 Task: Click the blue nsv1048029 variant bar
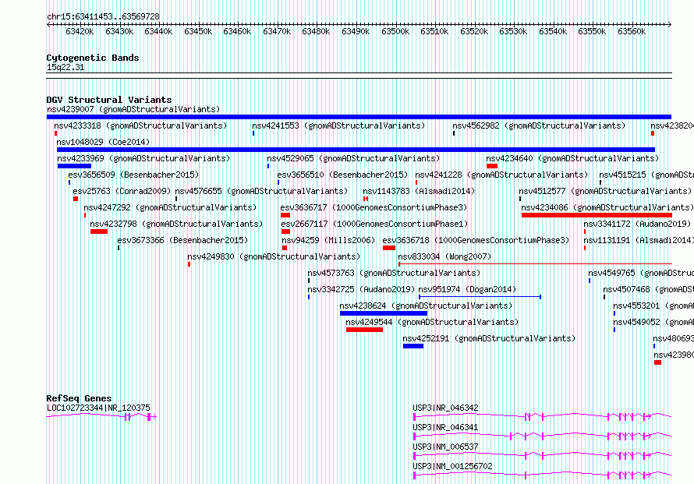(x=356, y=150)
